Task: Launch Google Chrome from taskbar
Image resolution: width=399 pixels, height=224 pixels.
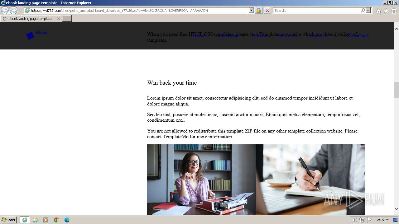Action: [x=56, y=220]
